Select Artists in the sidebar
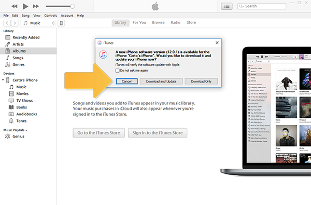311x205 pixels. 28,44
